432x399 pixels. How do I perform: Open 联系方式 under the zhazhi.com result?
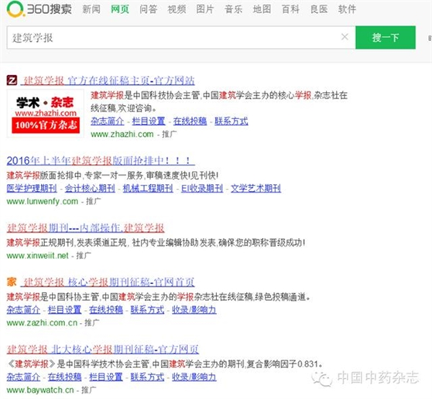pyautogui.click(x=231, y=121)
